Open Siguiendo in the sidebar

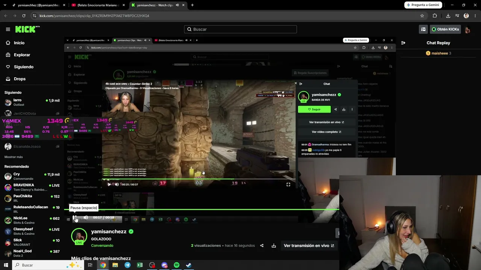(24, 67)
